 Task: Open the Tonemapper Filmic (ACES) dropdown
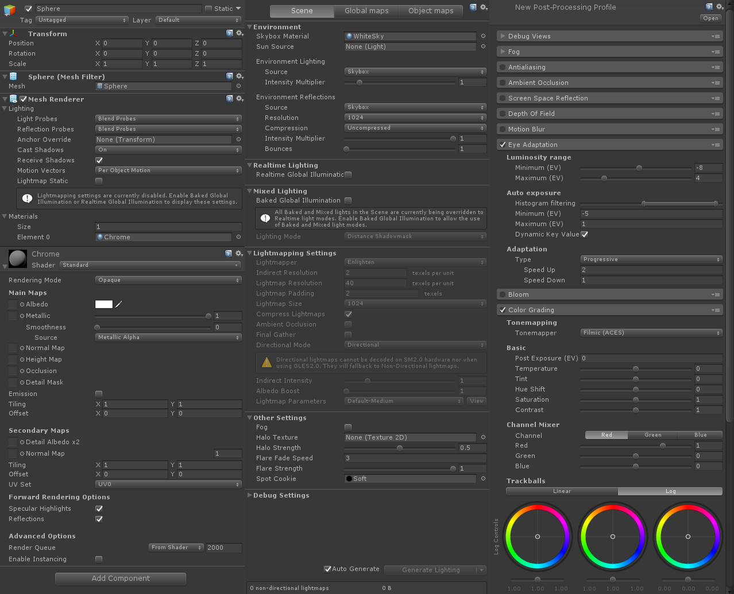pos(651,333)
